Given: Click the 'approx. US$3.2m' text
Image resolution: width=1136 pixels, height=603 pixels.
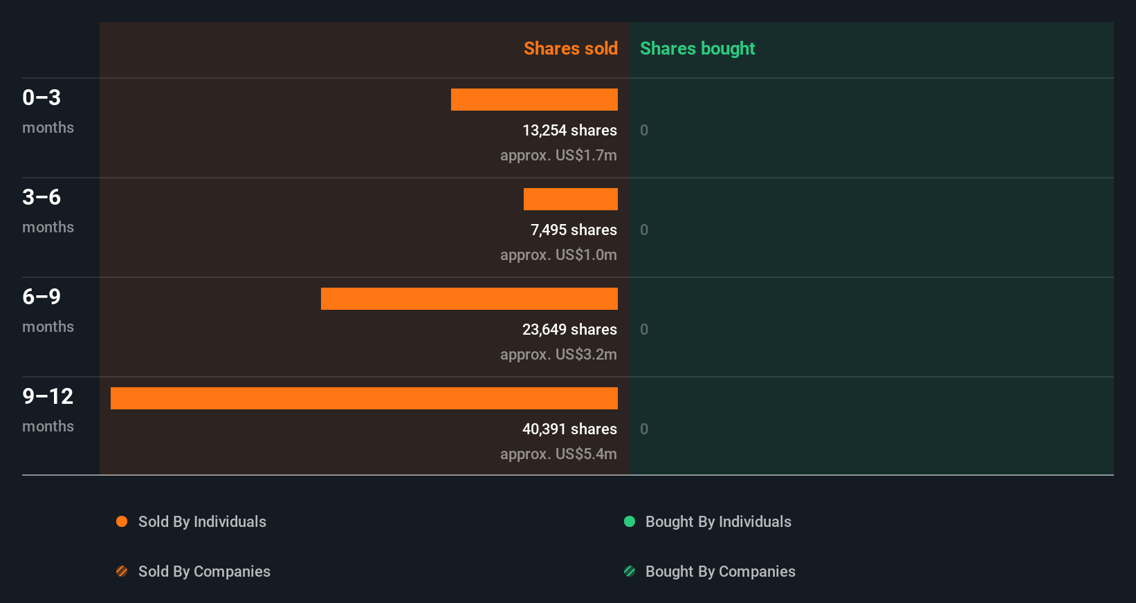Looking at the screenshot, I should [558, 354].
